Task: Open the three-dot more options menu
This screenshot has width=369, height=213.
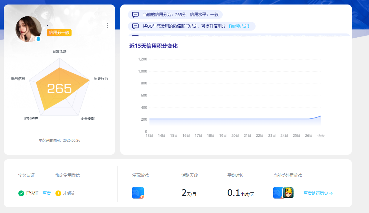Action: click(x=107, y=25)
